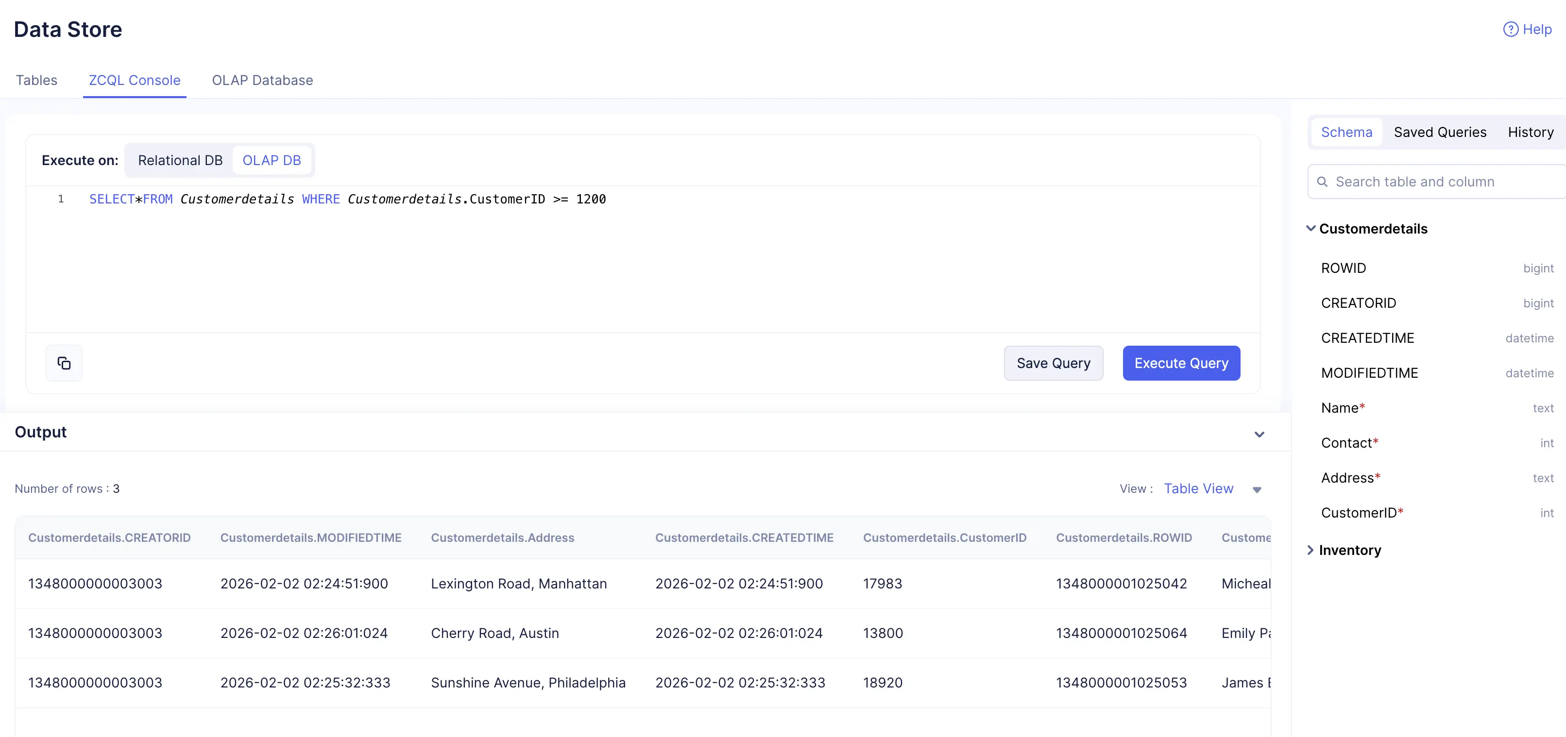Viewport: 1566px width, 737px height.
Task: Click the Customerdetails.CustomerID column header
Action: click(944, 538)
